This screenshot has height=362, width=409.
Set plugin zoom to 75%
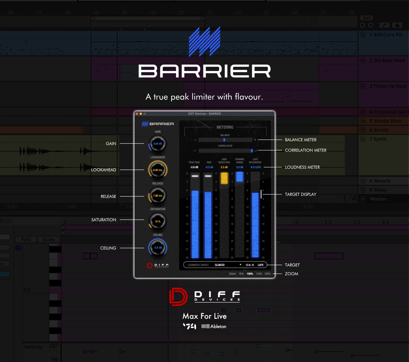(x=241, y=274)
